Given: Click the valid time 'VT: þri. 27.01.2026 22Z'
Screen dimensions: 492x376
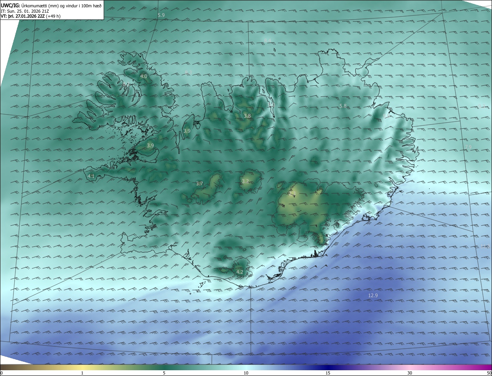Looking at the screenshot, I should click(23, 16).
